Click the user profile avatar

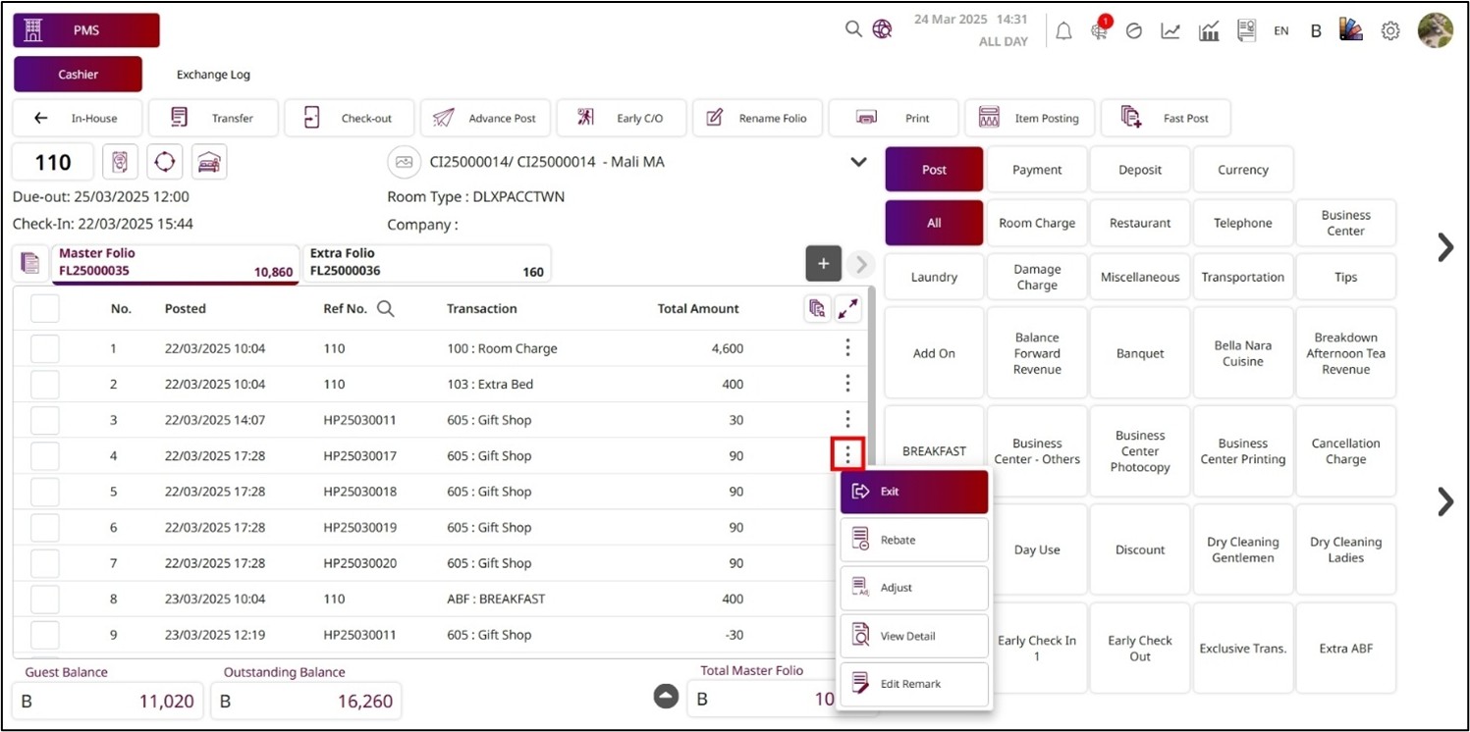point(1435,30)
